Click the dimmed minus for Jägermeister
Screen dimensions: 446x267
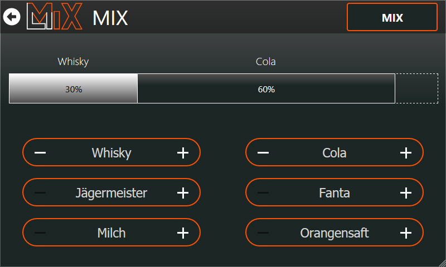pos(40,193)
